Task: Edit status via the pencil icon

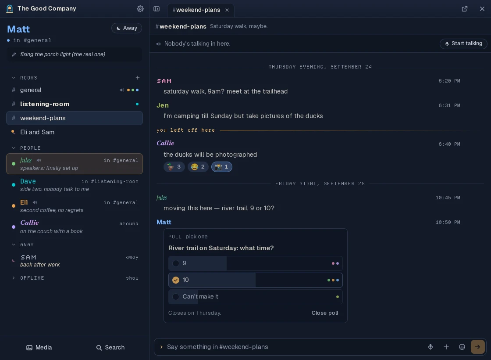Action: (x=14, y=54)
